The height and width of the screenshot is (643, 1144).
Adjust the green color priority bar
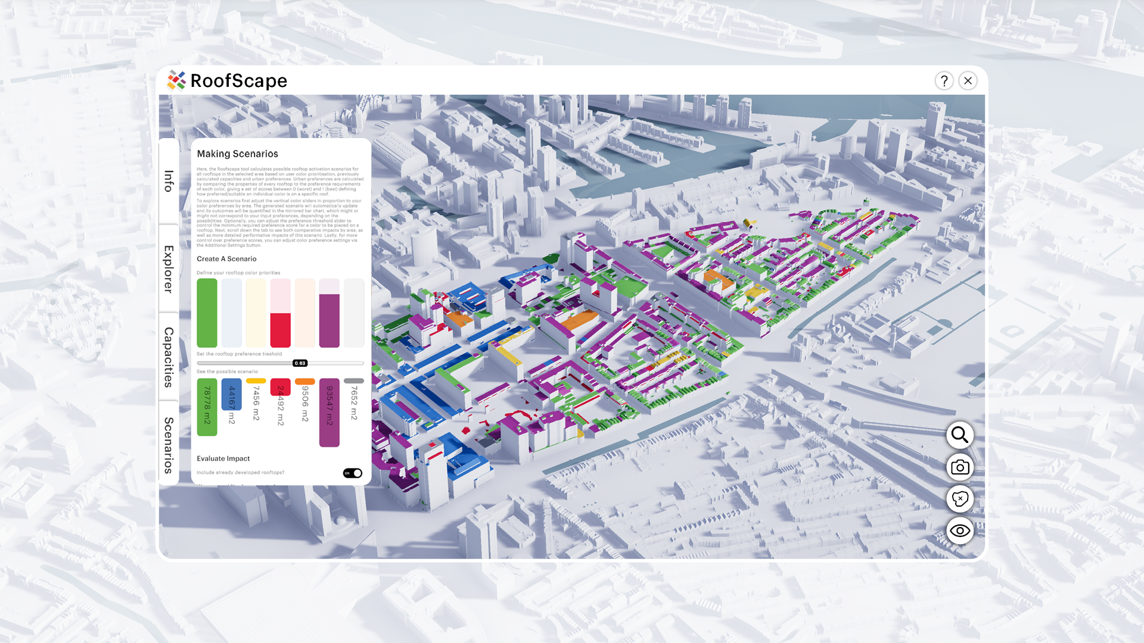click(x=207, y=313)
